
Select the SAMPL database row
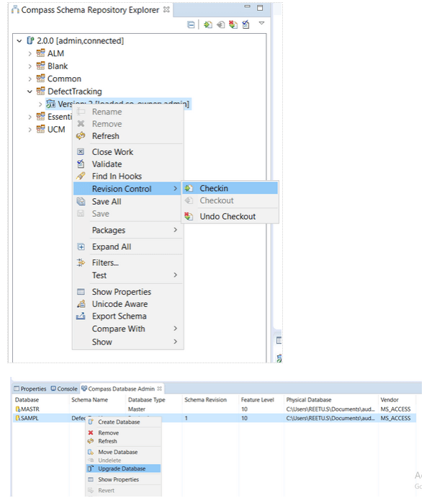[x=215, y=418]
